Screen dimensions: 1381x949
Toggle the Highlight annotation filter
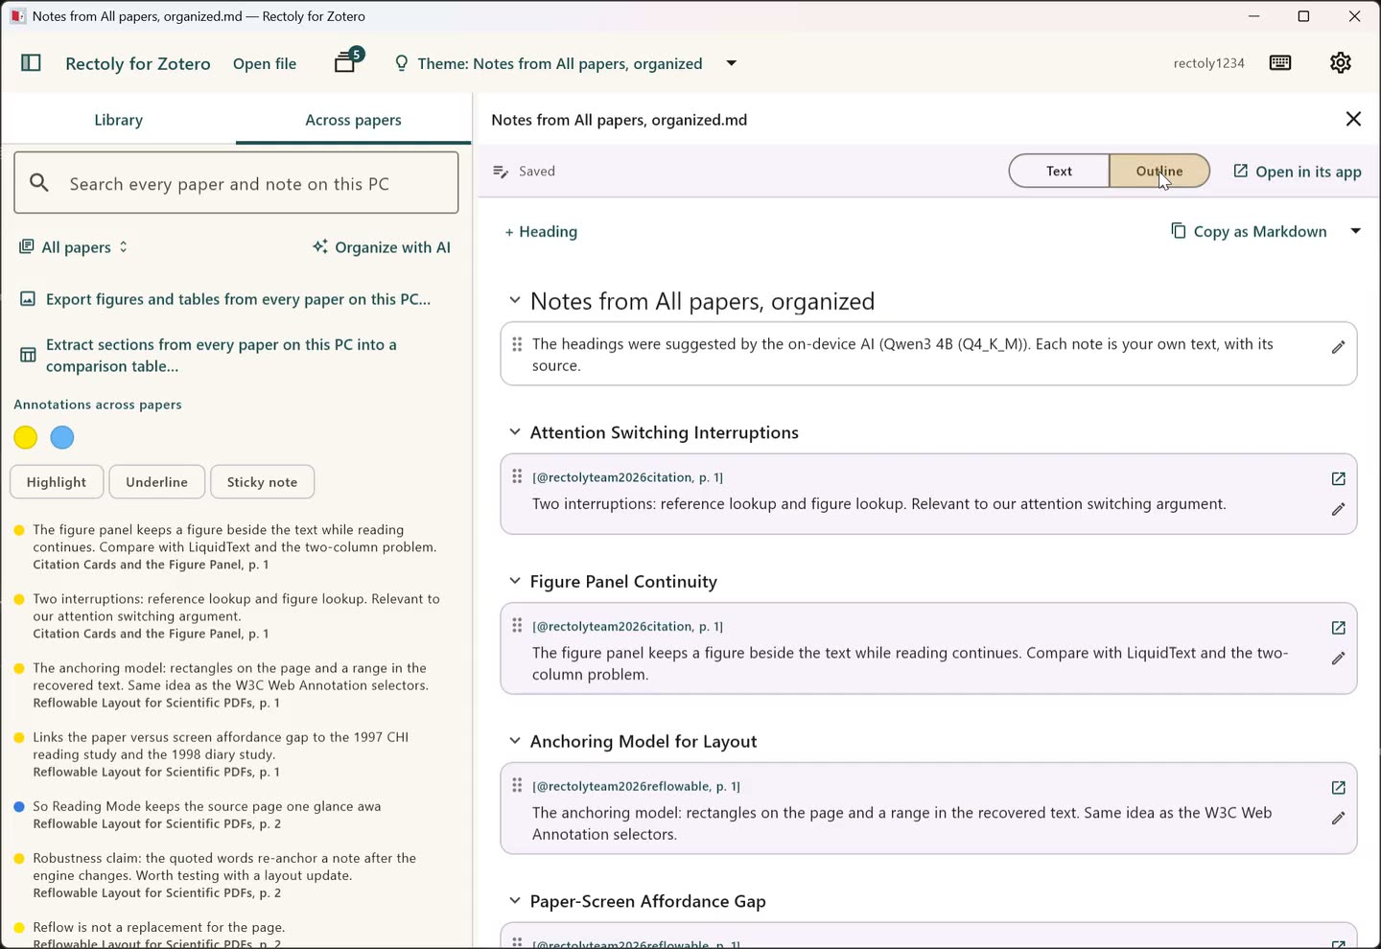click(x=57, y=482)
